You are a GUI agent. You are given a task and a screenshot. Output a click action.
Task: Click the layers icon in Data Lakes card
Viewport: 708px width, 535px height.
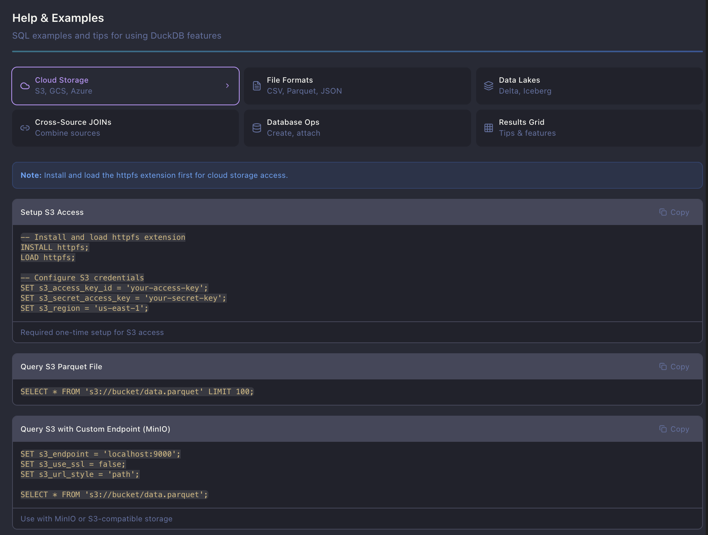pos(489,86)
